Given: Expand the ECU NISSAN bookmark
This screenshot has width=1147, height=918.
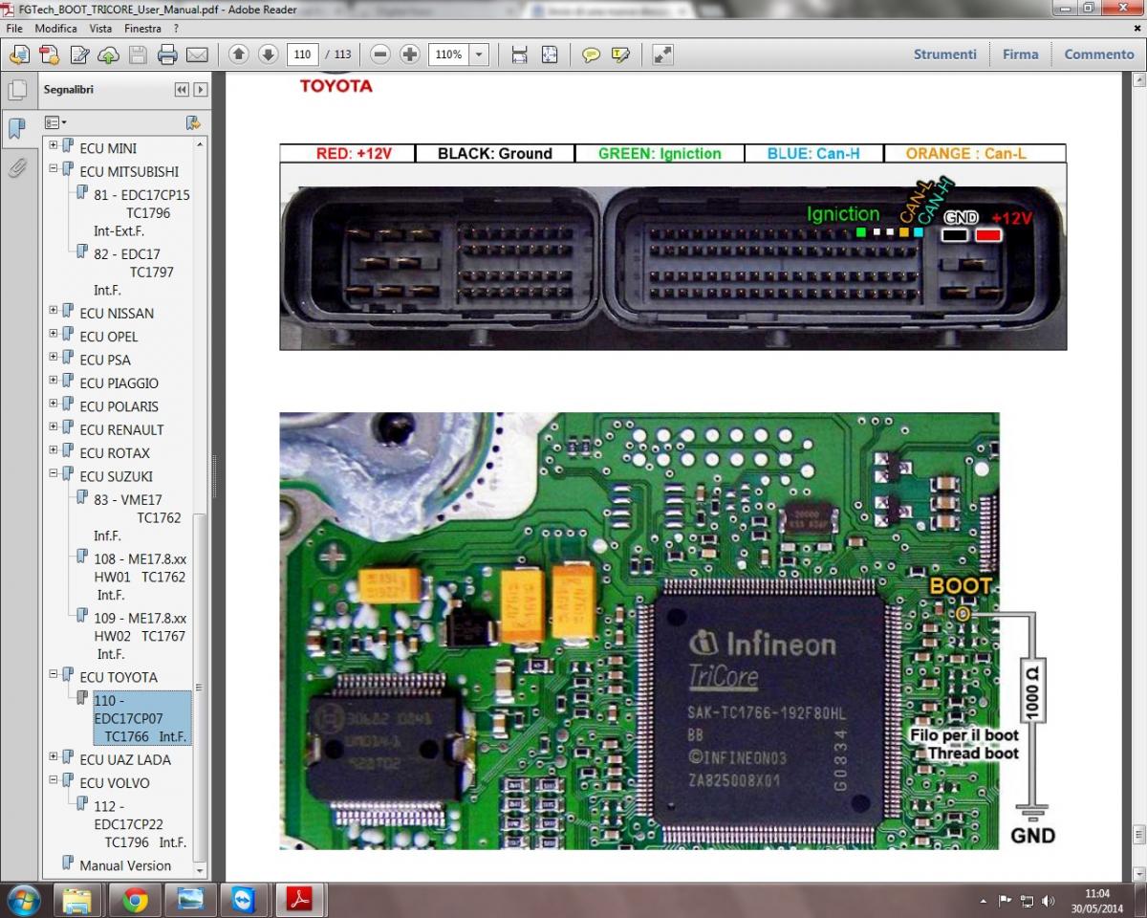Looking at the screenshot, I should click(x=54, y=312).
